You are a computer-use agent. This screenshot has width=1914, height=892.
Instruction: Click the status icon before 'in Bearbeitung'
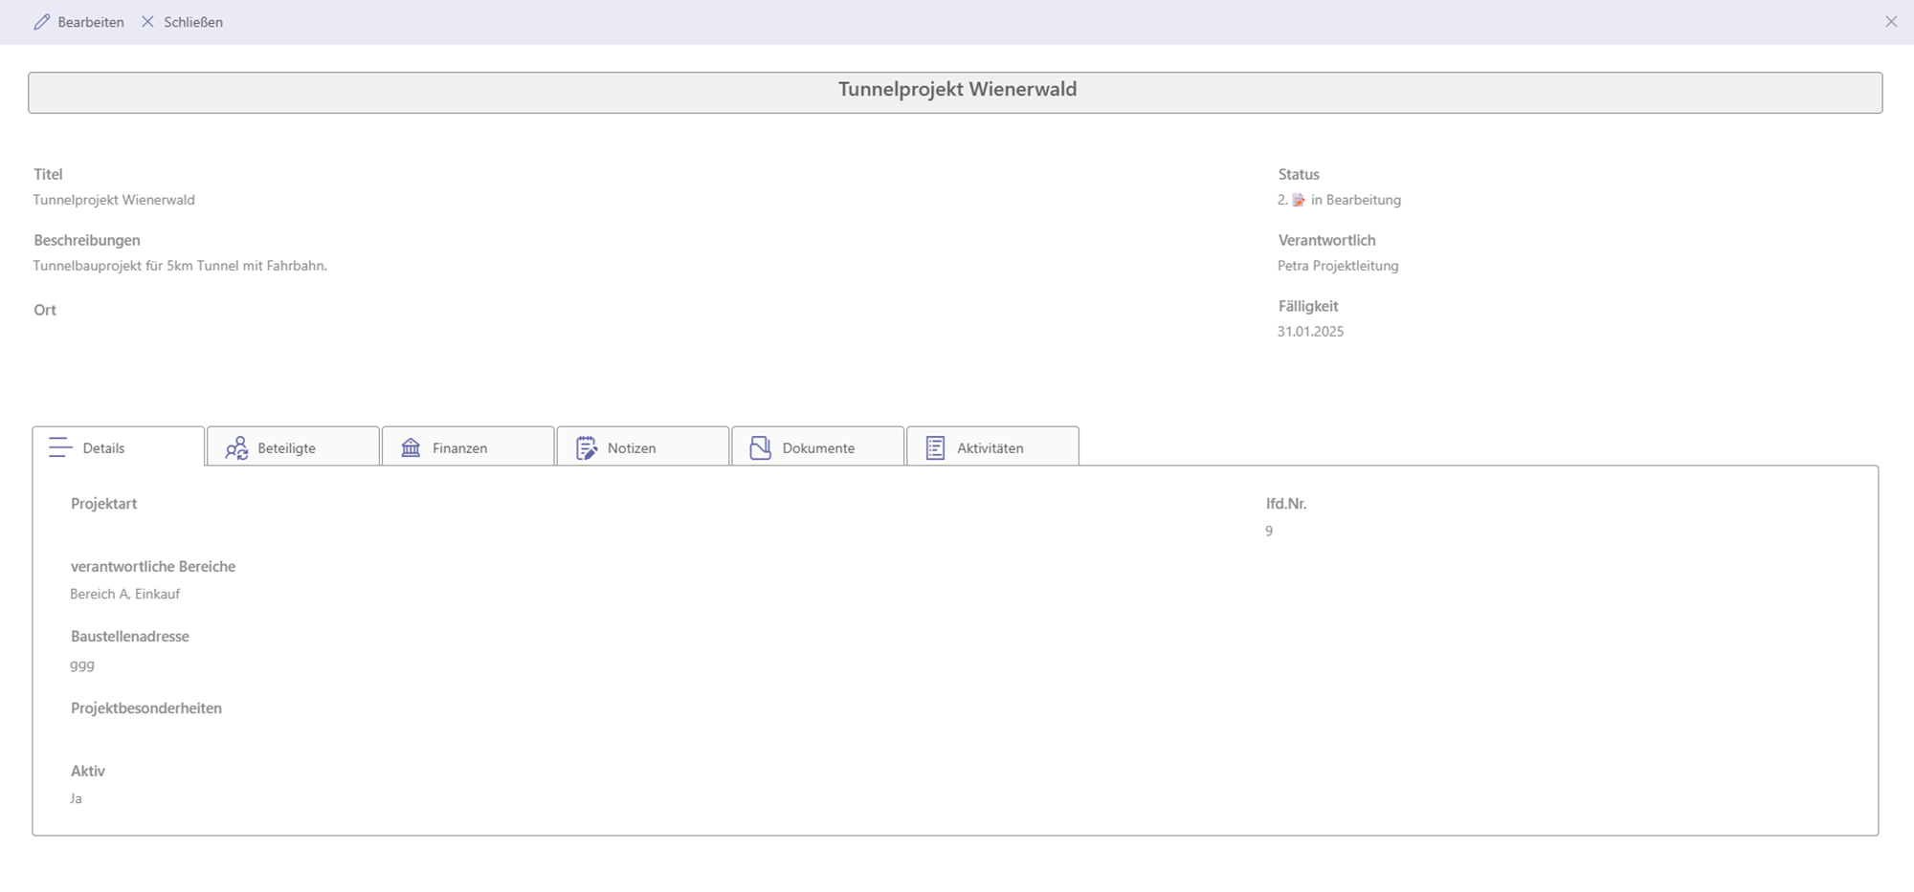coord(1299,200)
